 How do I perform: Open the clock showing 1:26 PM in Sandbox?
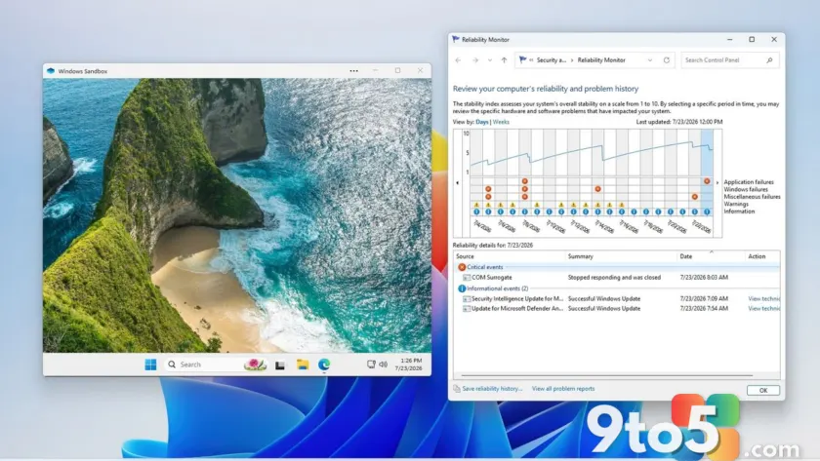[x=408, y=365]
